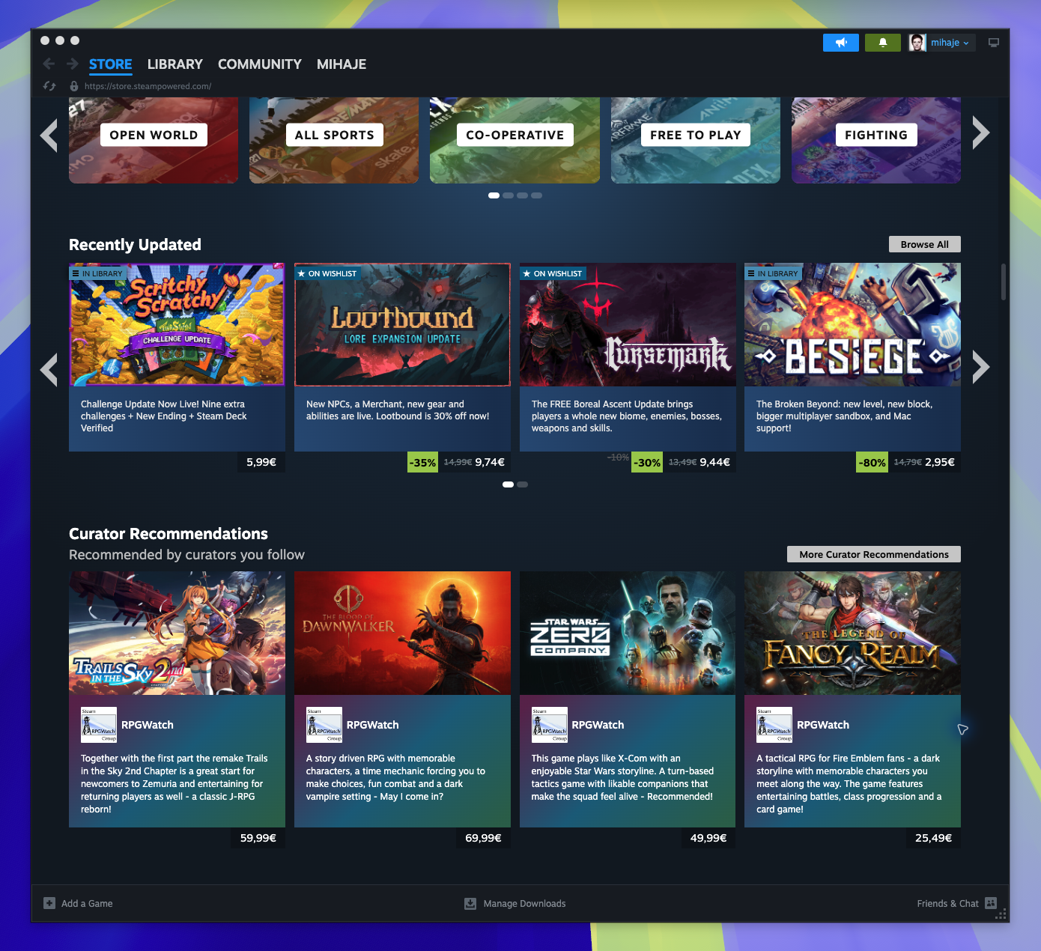Screen dimensions: 1041x951
Task: Open the Lootbound game image
Action: tap(402, 324)
